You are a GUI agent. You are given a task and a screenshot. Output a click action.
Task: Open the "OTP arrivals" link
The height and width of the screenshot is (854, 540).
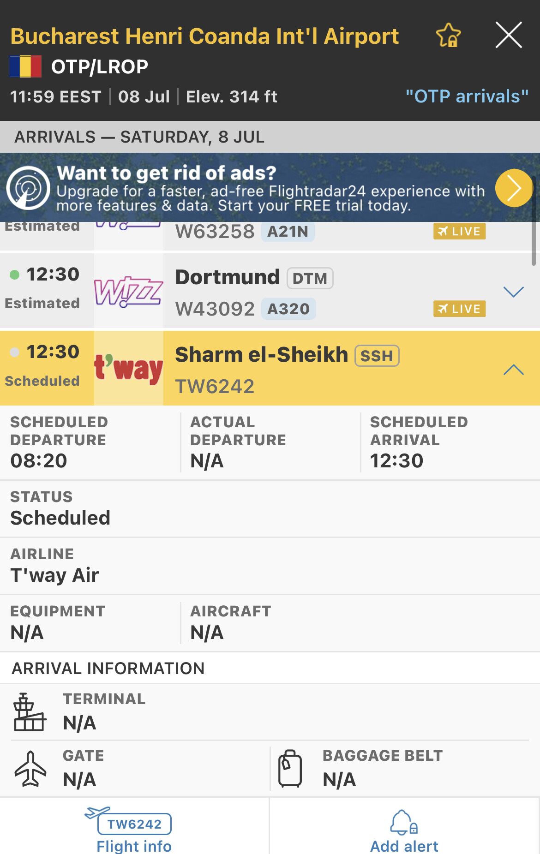tap(467, 96)
